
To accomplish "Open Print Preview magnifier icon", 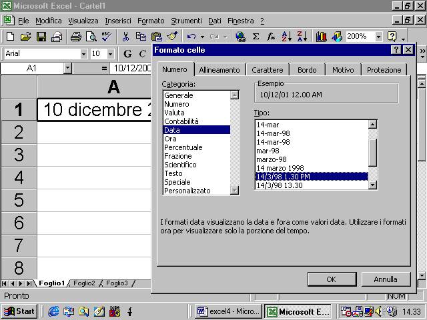I will 91,37.
